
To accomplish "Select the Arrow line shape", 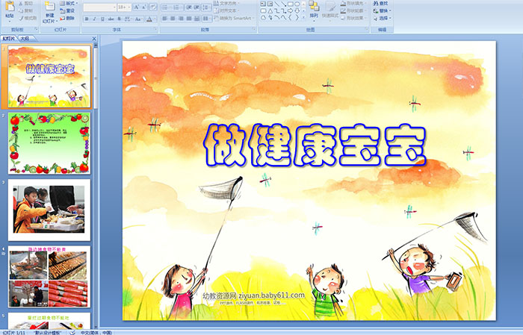I will [283, 4].
